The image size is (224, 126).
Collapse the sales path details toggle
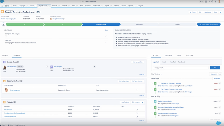3,25
